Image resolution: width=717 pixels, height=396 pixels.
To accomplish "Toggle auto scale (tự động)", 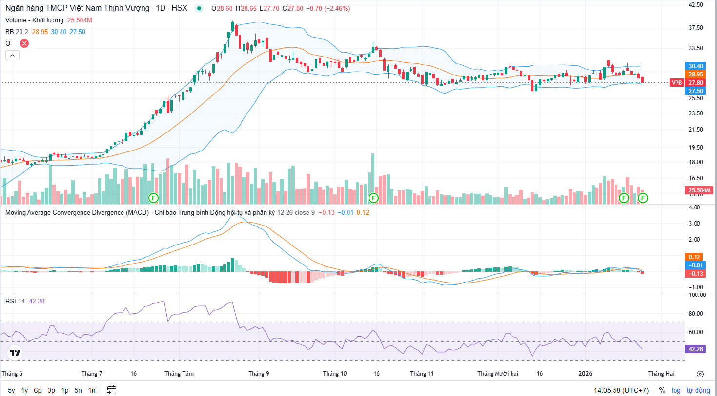I will [x=698, y=390].
